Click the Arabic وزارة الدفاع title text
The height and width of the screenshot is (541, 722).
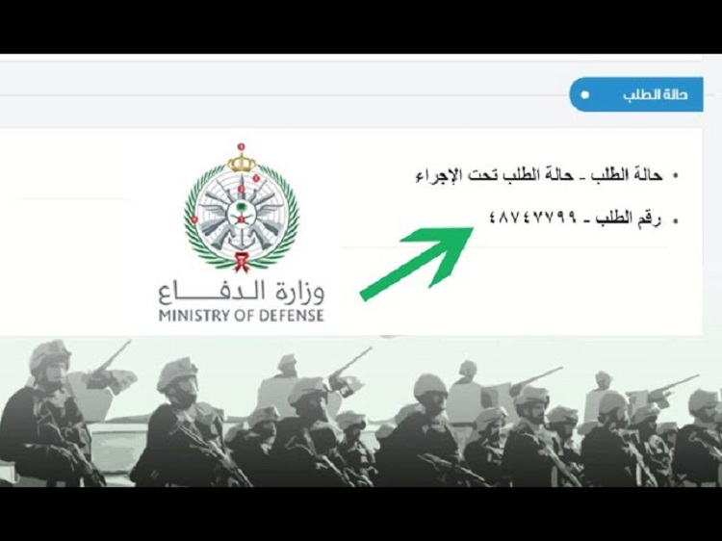pyautogui.click(x=242, y=293)
